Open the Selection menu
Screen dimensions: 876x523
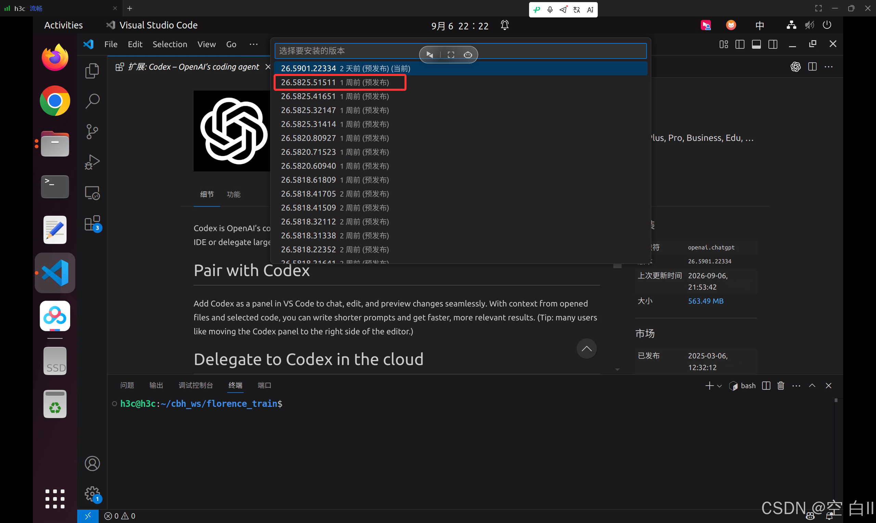pyautogui.click(x=170, y=44)
